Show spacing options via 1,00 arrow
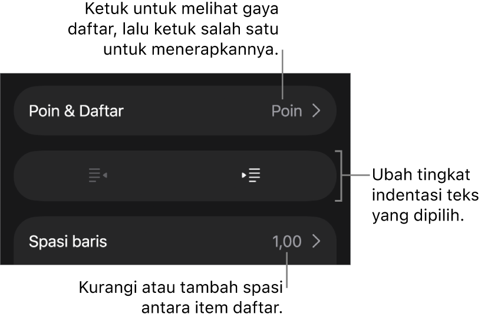 317,242
